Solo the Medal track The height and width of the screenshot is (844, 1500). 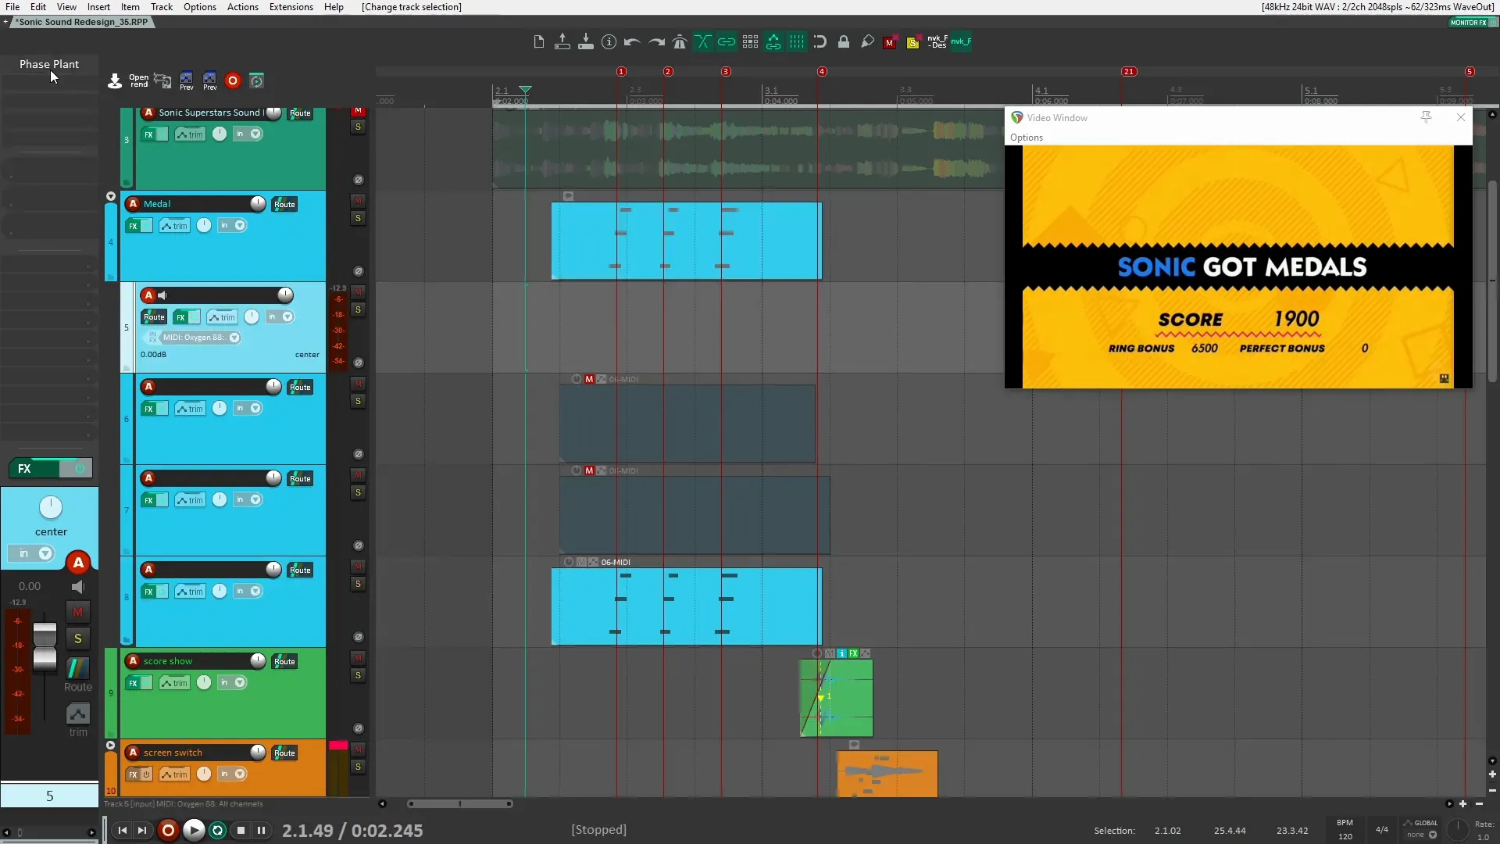[358, 218]
